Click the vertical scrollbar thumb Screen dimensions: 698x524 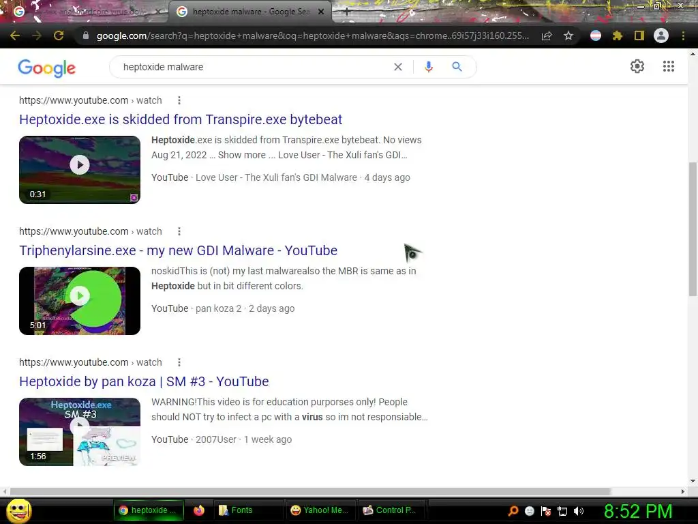[693, 229]
